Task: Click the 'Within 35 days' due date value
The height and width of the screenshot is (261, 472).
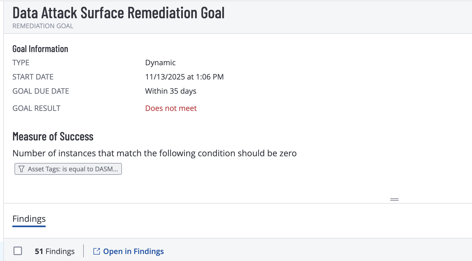Action: tap(170, 91)
